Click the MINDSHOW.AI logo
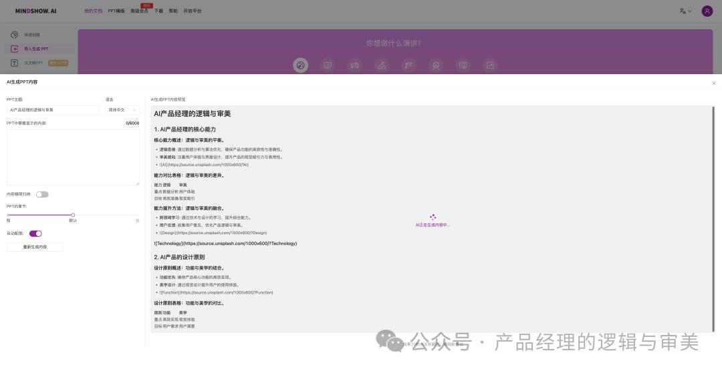The image size is (722, 371). [x=35, y=11]
